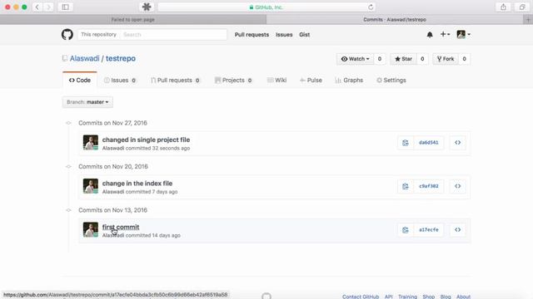Open the profile avatar menu

pyautogui.click(x=464, y=34)
